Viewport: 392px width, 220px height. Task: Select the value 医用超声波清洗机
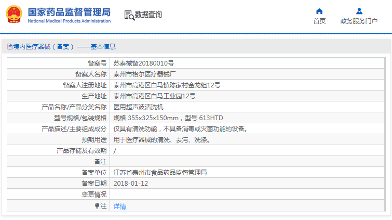pyautogui.click(x=138, y=107)
